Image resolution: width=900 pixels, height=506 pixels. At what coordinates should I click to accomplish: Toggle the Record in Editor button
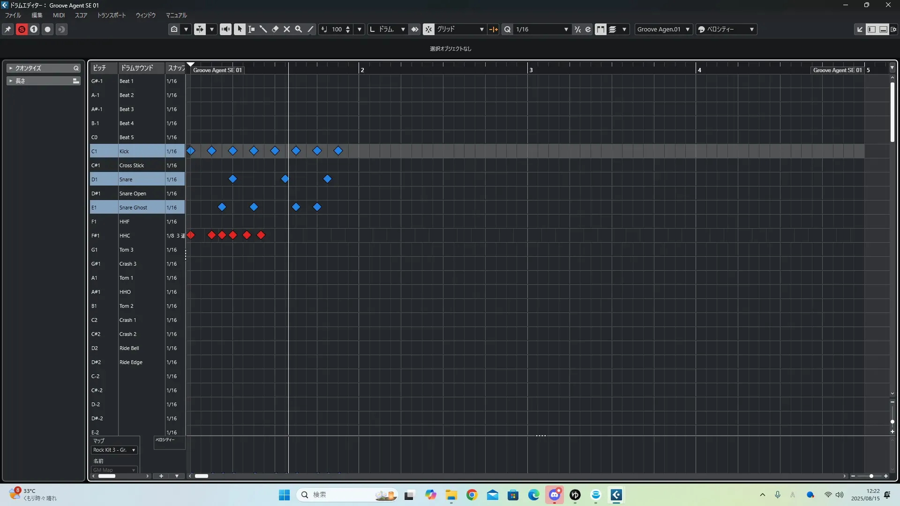pyautogui.click(x=47, y=29)
